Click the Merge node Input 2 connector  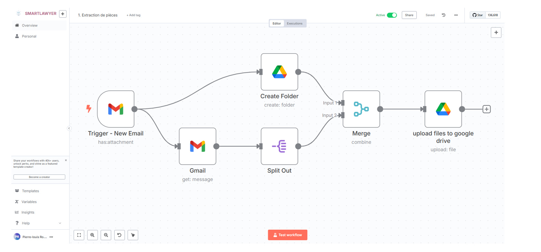coord(342,115)
